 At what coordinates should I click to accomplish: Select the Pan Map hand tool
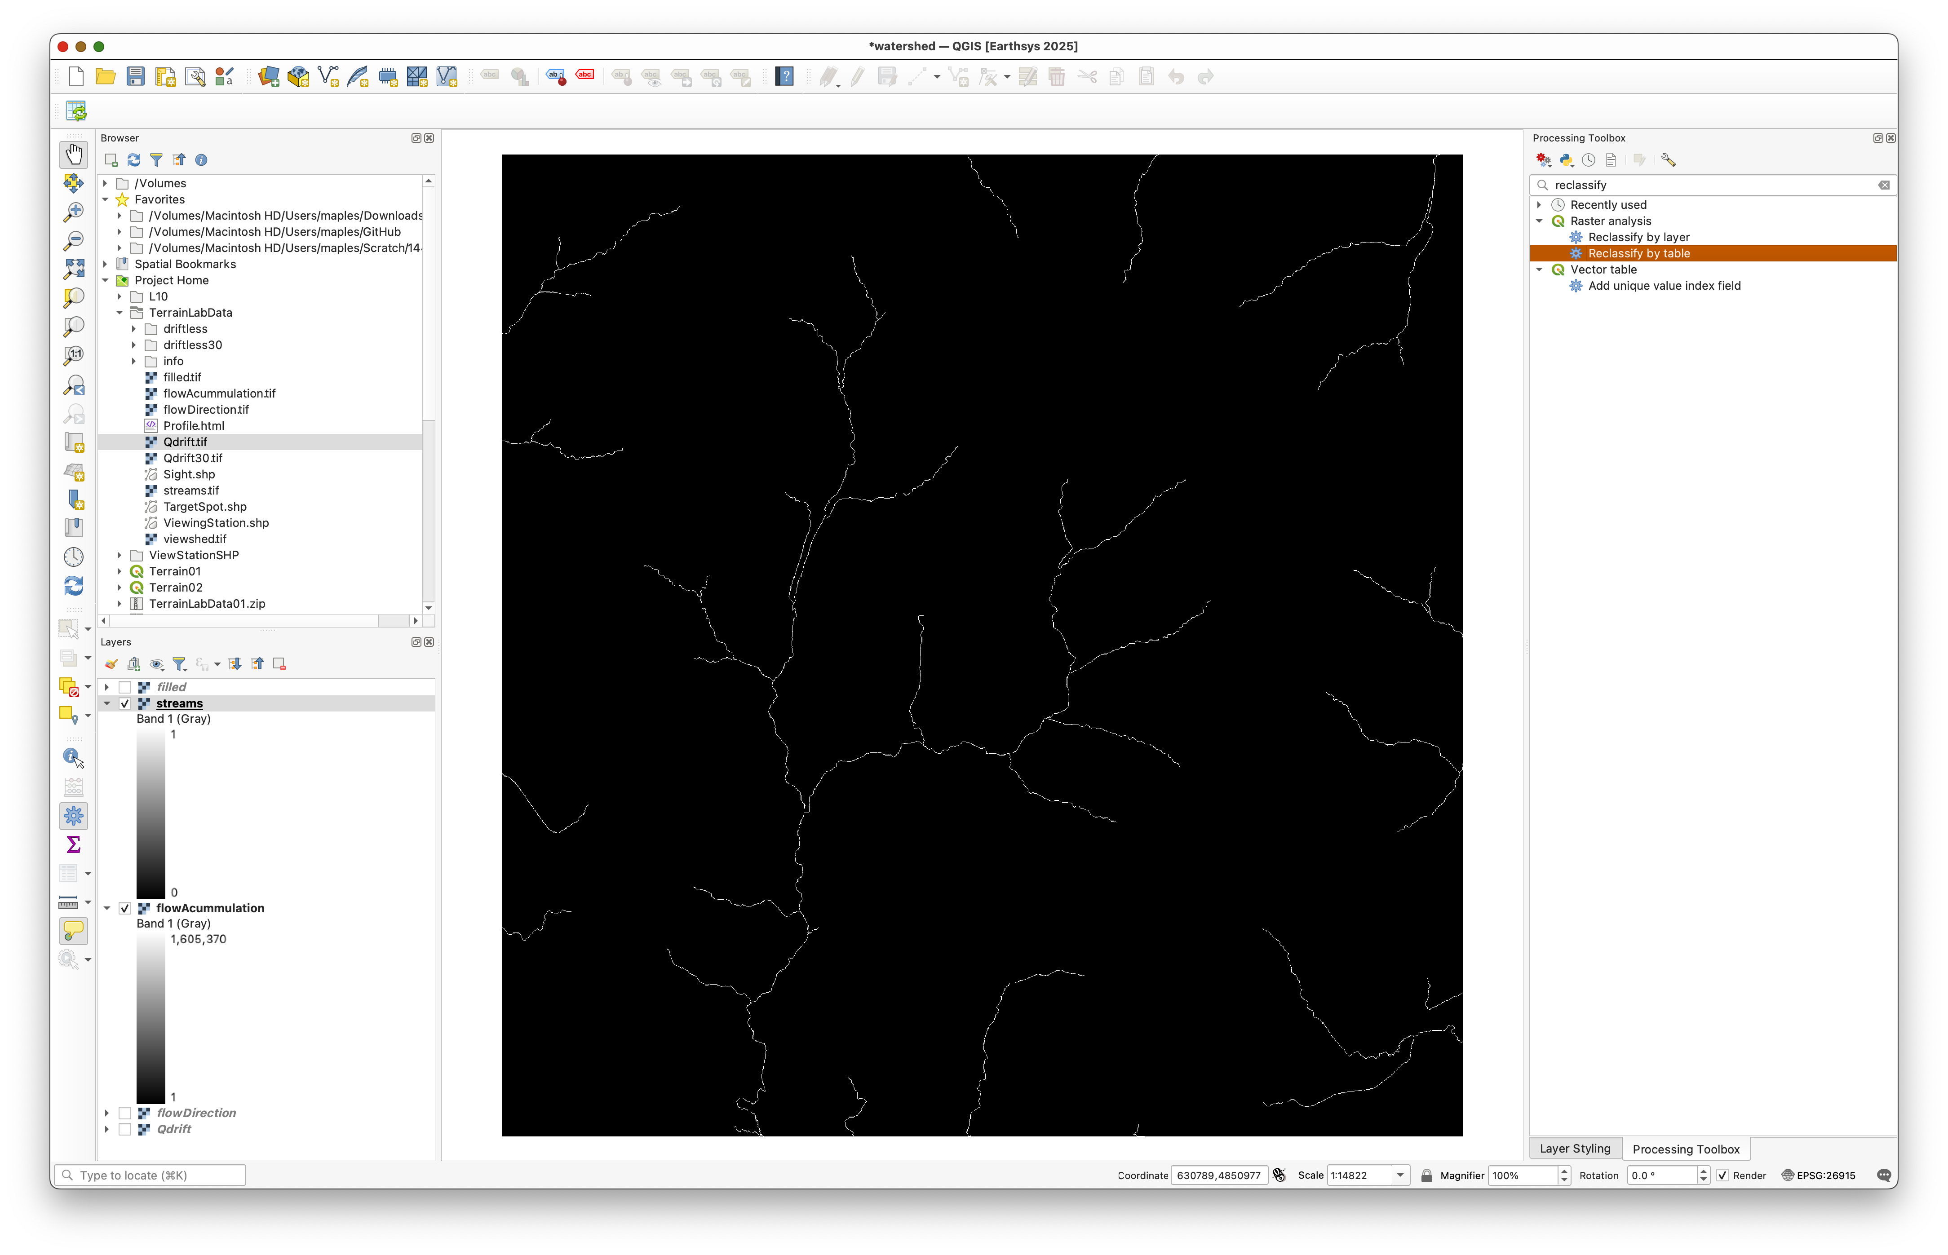73,154
